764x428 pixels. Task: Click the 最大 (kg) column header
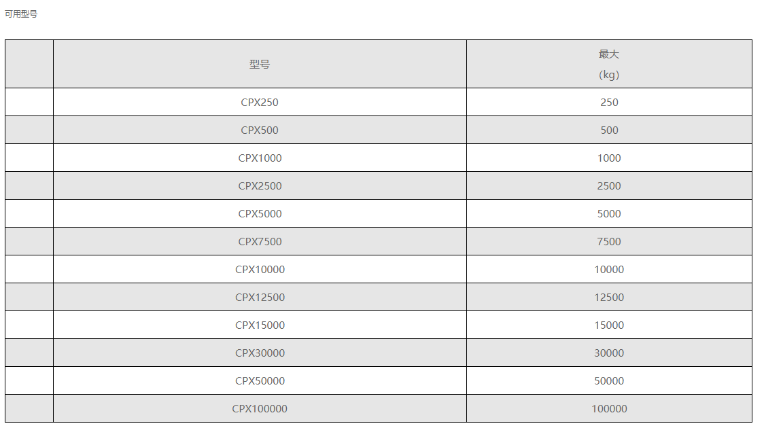[x=609, y=65]
